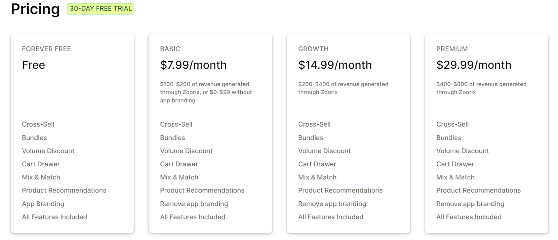The height and width of the screenshot is (240, 558).
Task: Click the 30-DAY FREE TRIAL badge
Action: [100, 9]
